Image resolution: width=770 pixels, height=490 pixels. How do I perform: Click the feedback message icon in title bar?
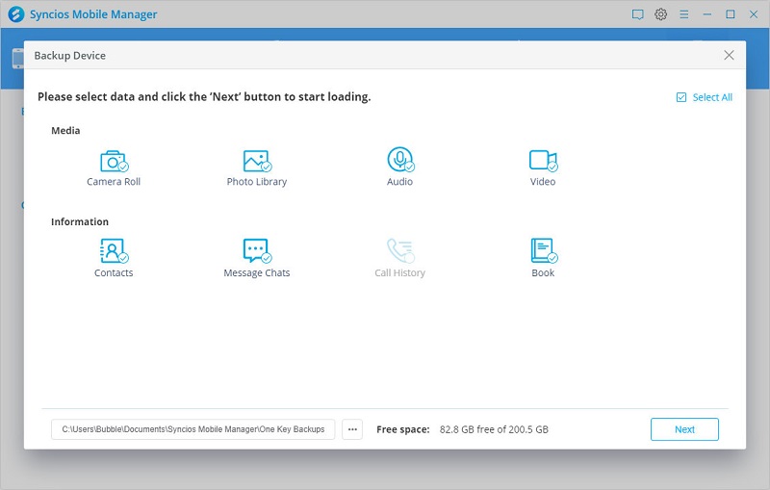[637, 14]
